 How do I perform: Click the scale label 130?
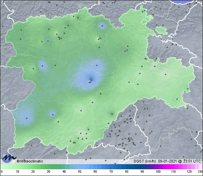tap(200, 172)
